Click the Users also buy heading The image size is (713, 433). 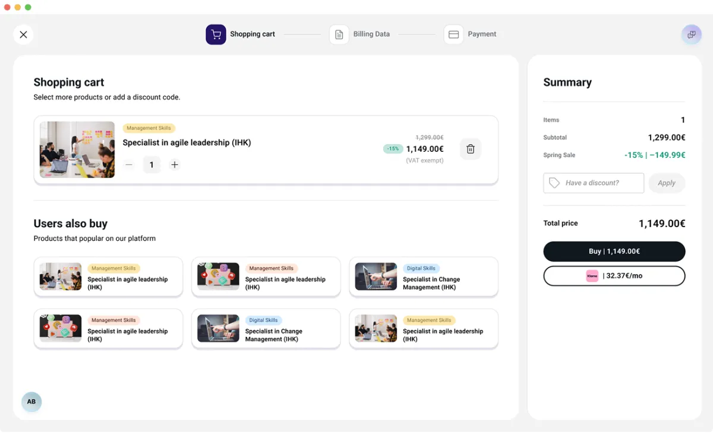[71, 224]
